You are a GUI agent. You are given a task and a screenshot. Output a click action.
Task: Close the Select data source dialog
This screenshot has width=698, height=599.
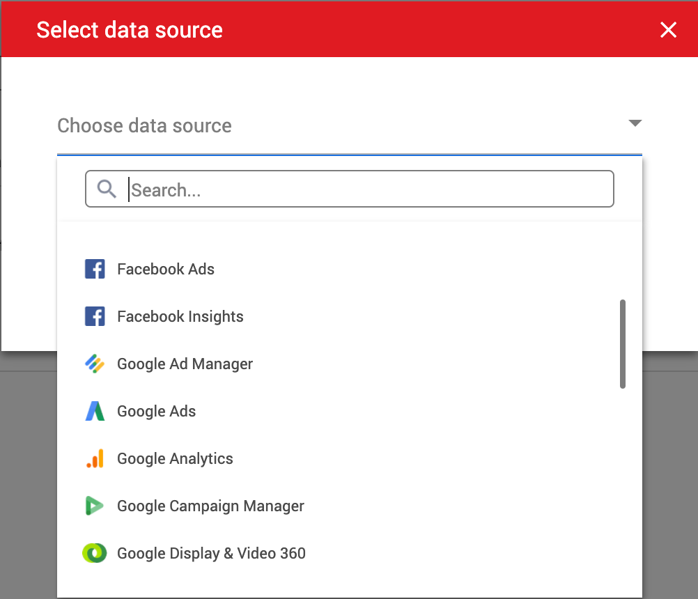click(x=668, y=29)
